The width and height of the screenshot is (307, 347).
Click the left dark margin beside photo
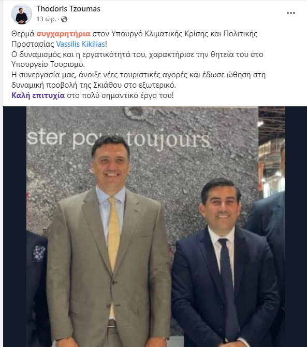(15, 227)
